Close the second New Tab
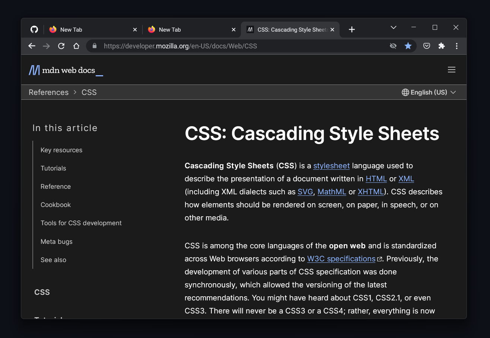 (x=234, y=30)
